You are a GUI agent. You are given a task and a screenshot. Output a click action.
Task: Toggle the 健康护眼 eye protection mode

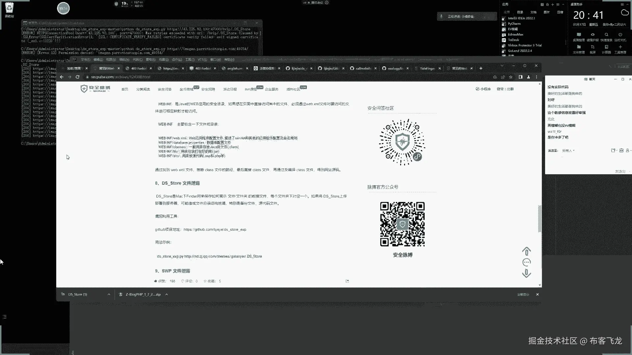click(x=592, y=35)
